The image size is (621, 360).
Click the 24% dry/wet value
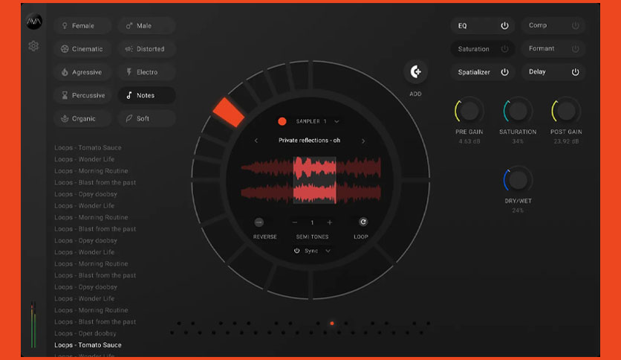[518, 210]
